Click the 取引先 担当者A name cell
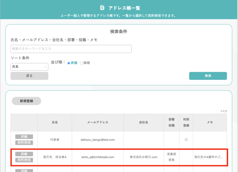238x172 pixels. [x=55, y=157]
